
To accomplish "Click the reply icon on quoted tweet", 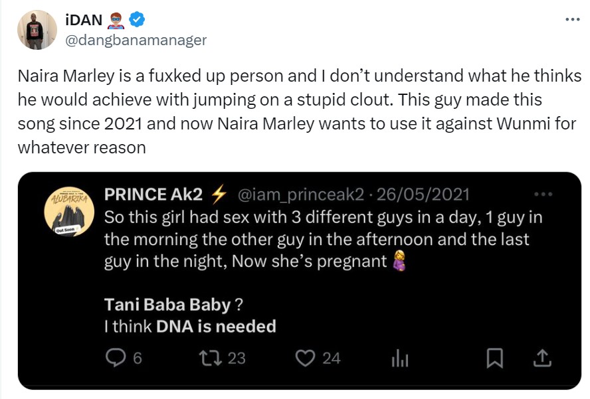I will (x=116, y=359).
